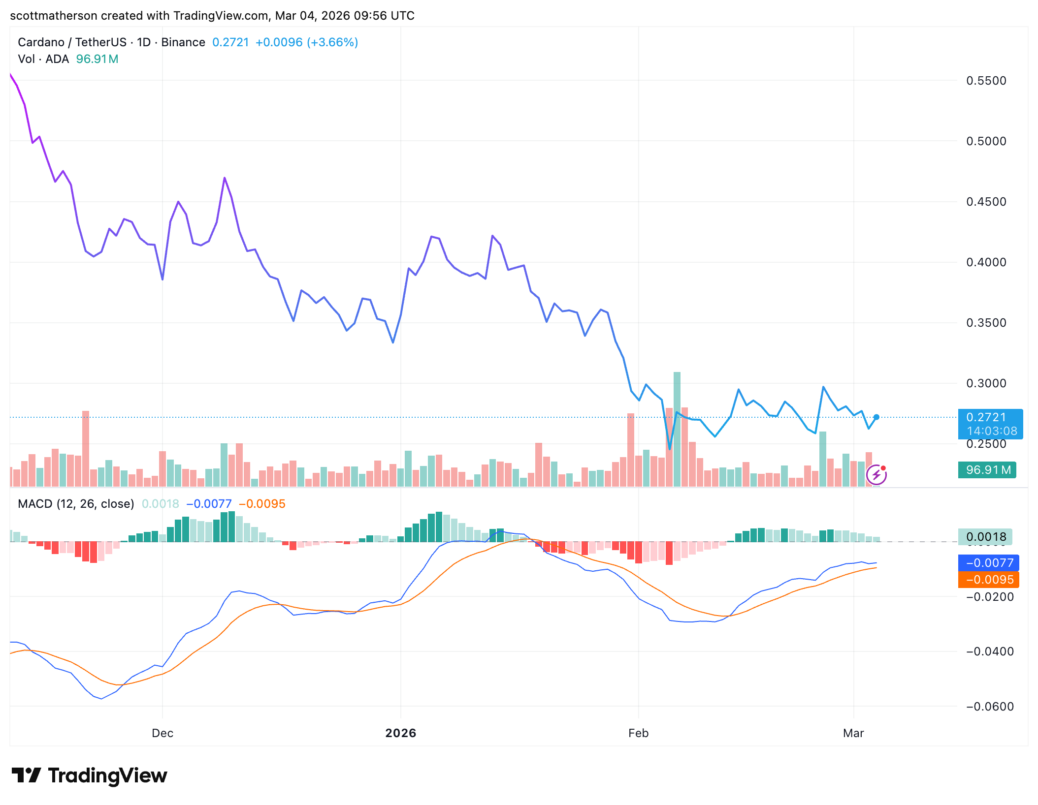Select the Binance exchange label

coord(184,42)
